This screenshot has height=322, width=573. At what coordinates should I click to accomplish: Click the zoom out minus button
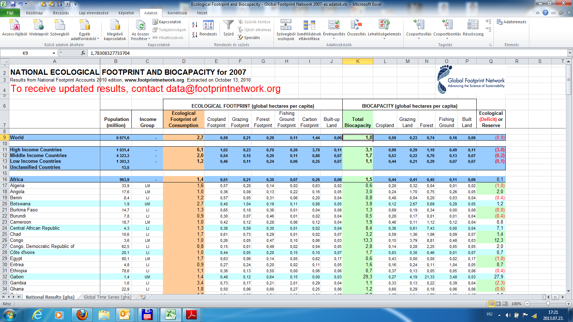pos(527,304)
